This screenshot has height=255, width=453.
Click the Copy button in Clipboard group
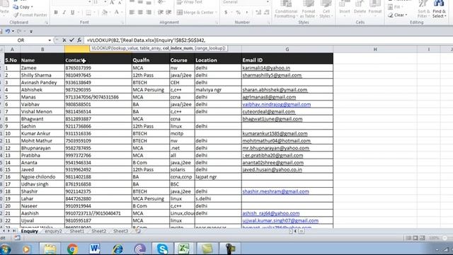(x=23, y=6)
